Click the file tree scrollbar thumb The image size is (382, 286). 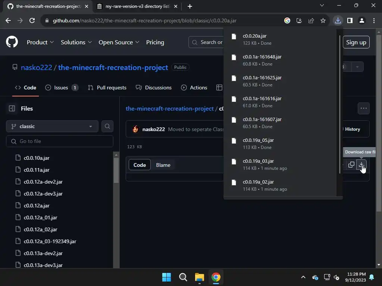click(x=116, y=170)
